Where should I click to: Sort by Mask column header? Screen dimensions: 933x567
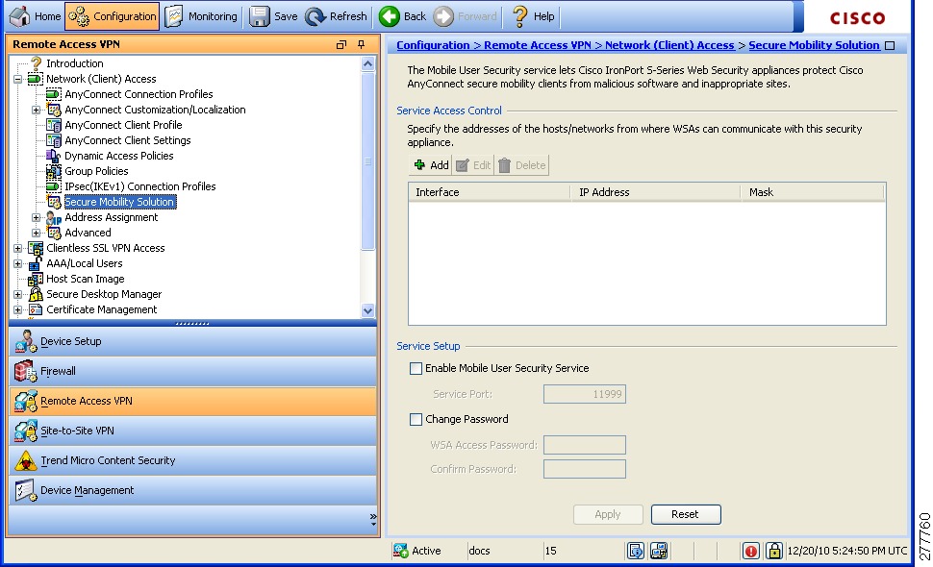[813, 192]
